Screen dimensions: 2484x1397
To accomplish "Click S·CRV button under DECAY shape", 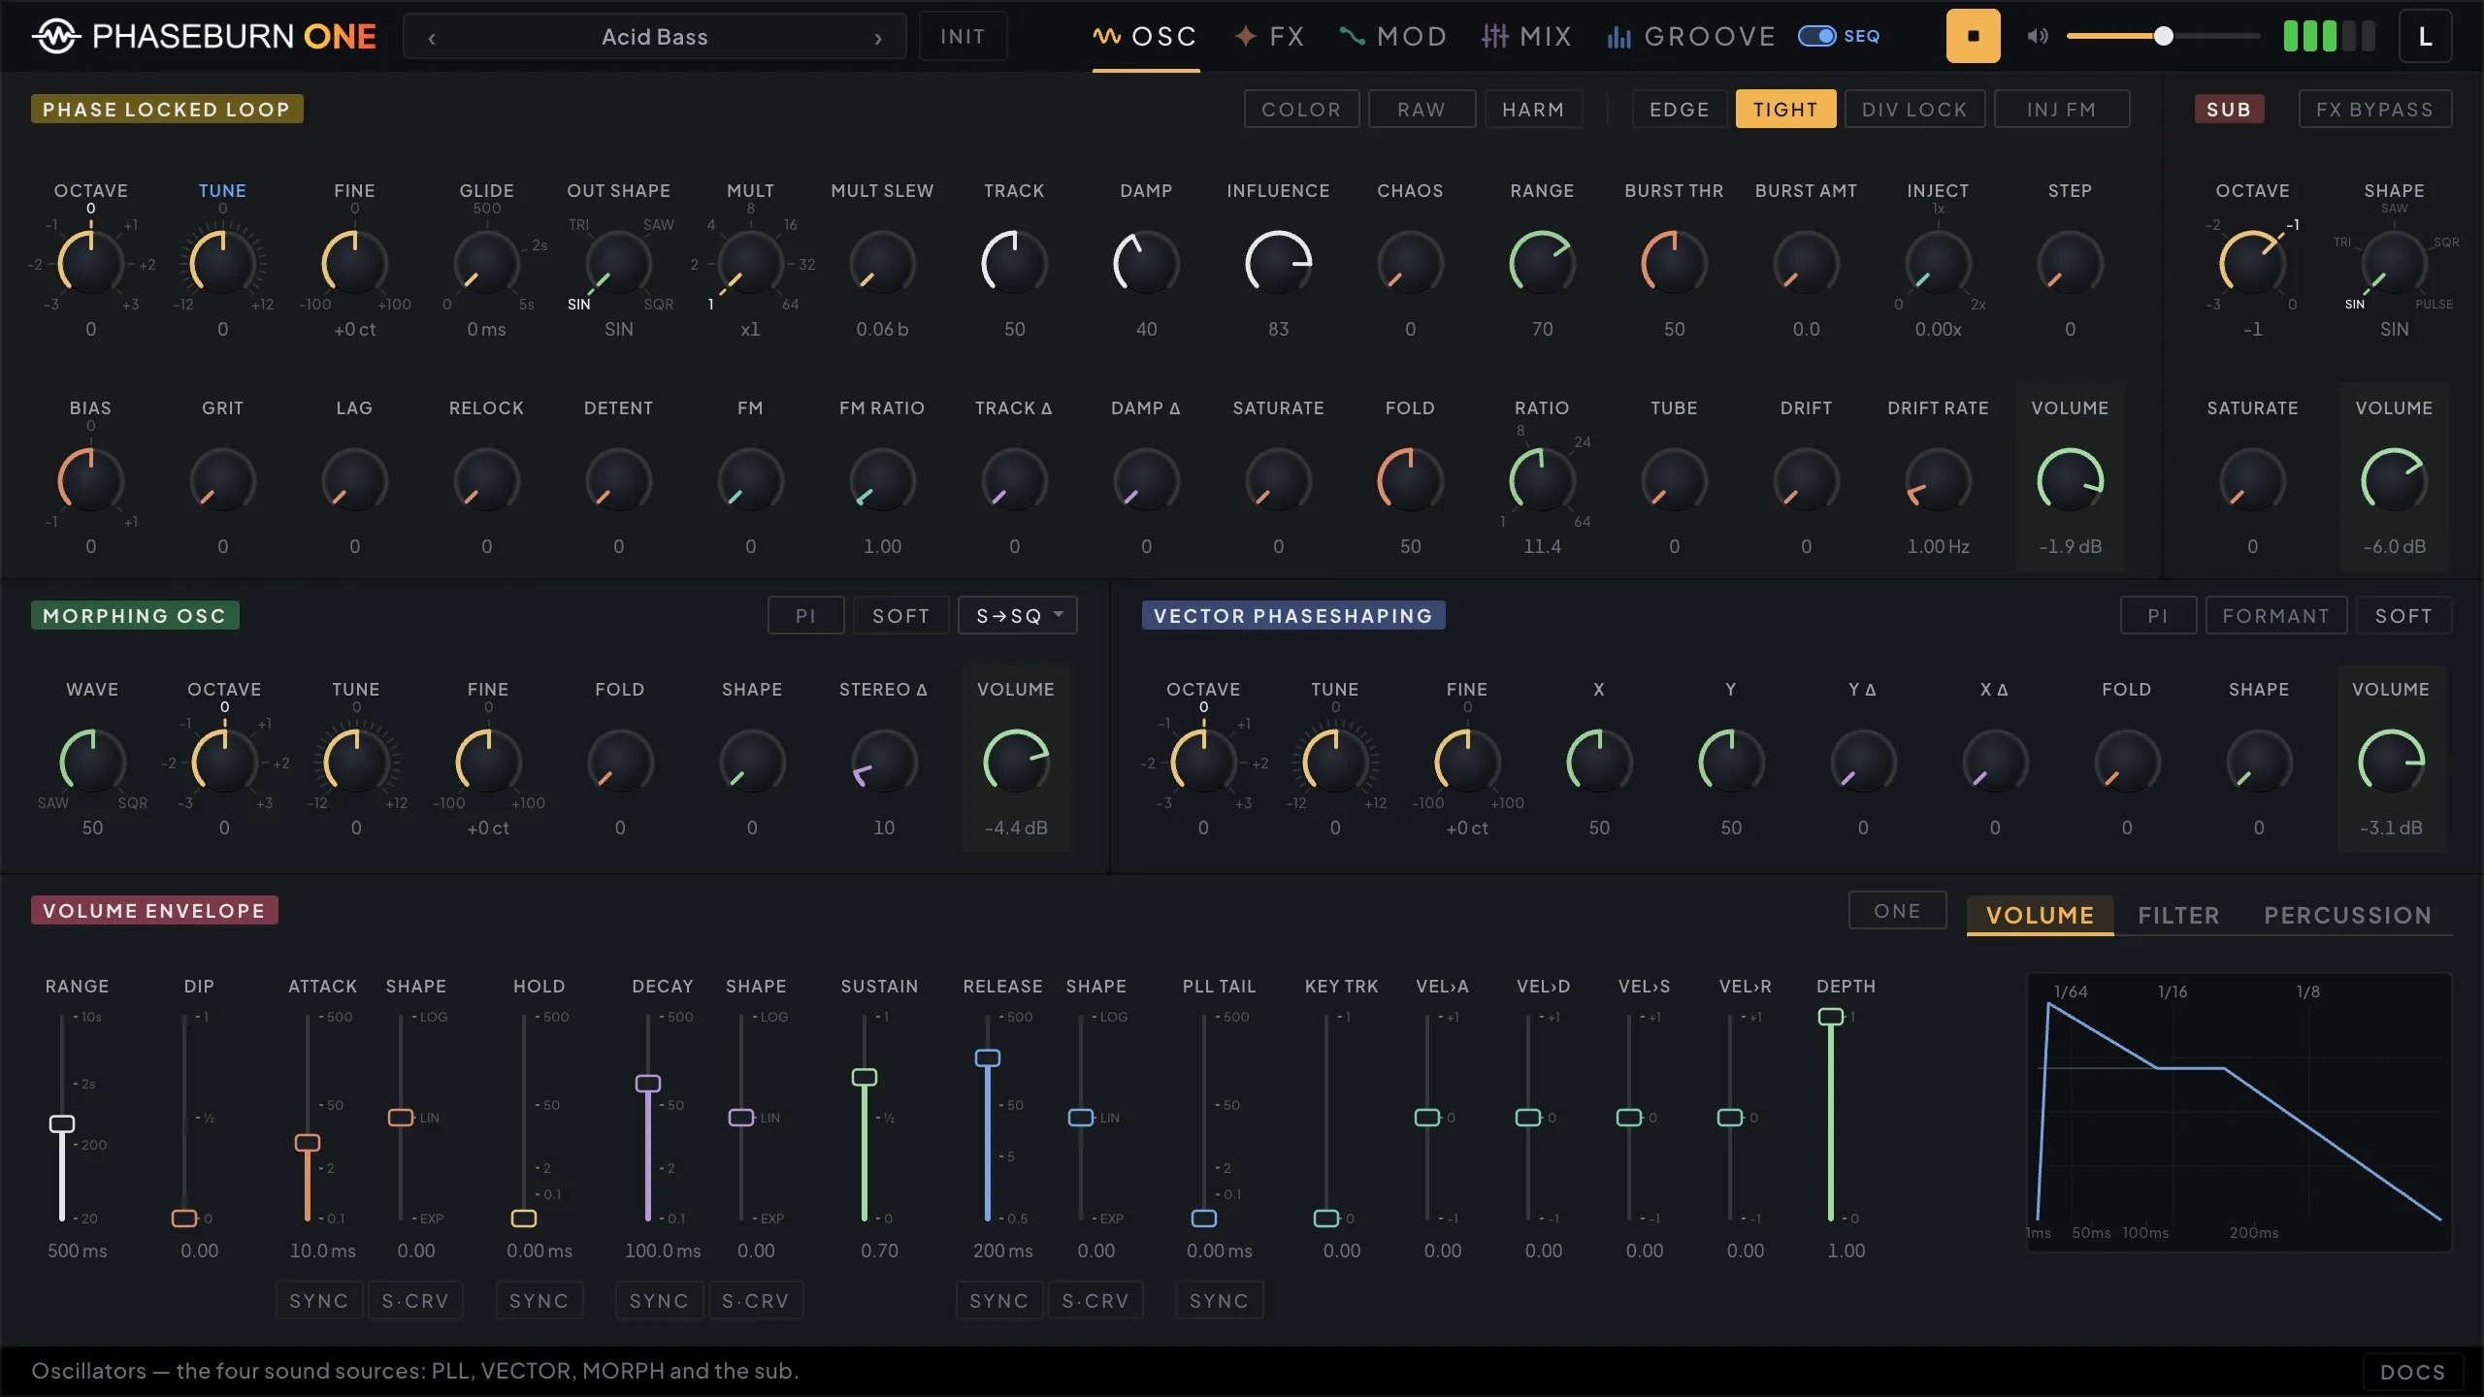I will [755, 1301].
